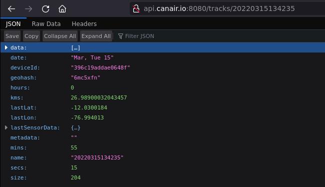This screenshot has width=325, height=187.
Task: Copy the JSON to clipboard
Action: [x=31, y=36]
